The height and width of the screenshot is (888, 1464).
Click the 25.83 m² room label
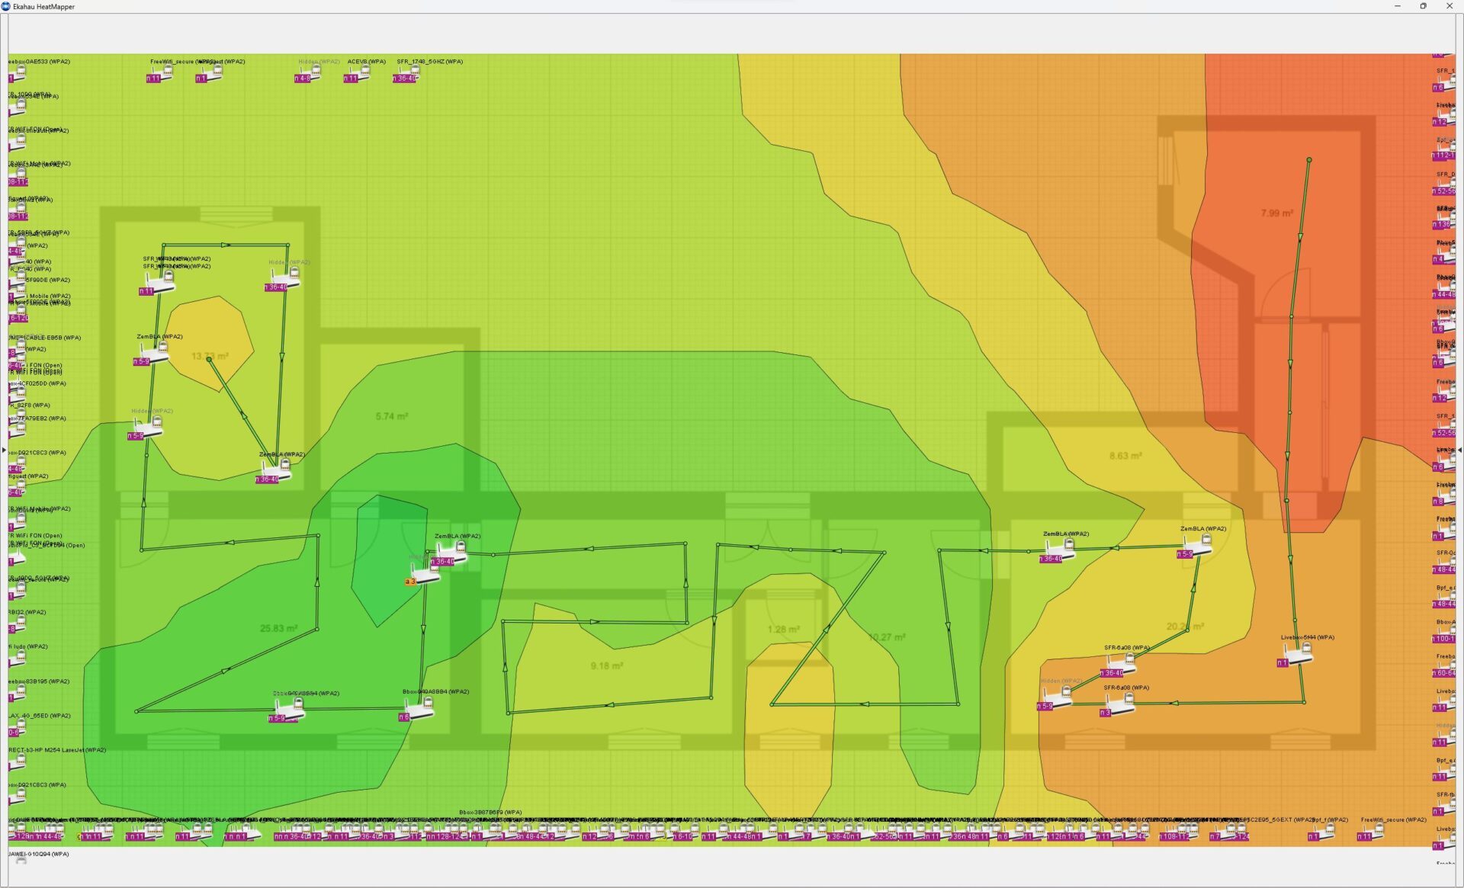[278, 628]
